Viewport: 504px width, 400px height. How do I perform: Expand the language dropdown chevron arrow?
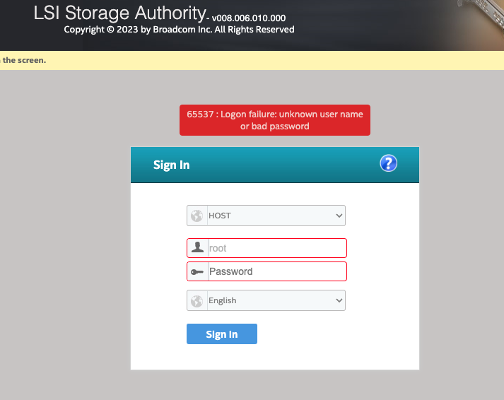coord(339,300)
